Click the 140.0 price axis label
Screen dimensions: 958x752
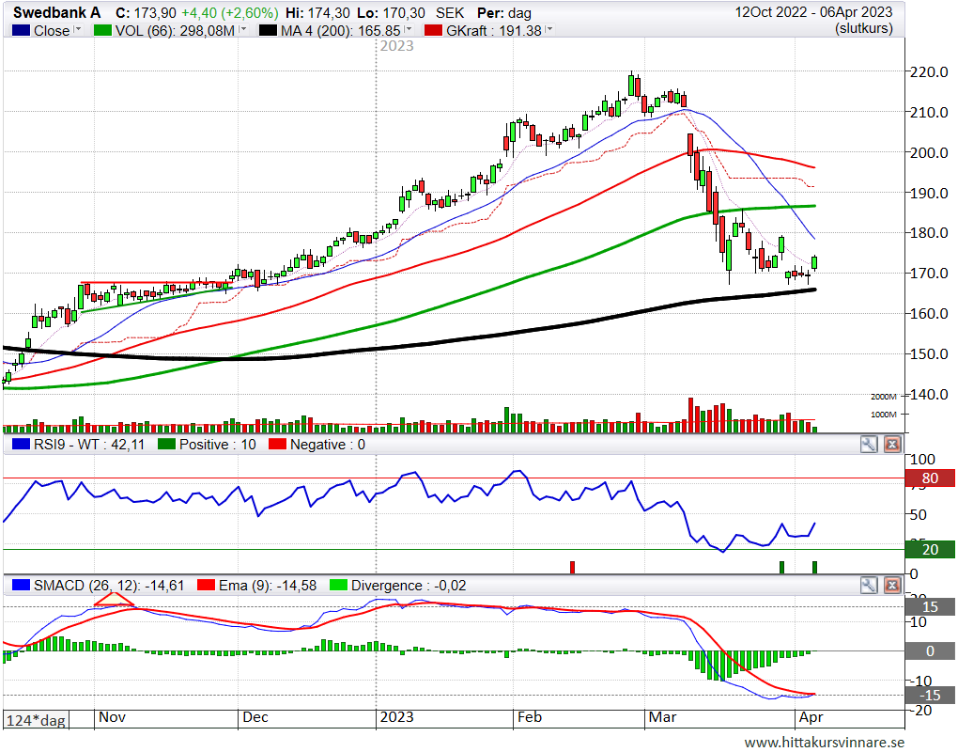click(x=929, y=395)
